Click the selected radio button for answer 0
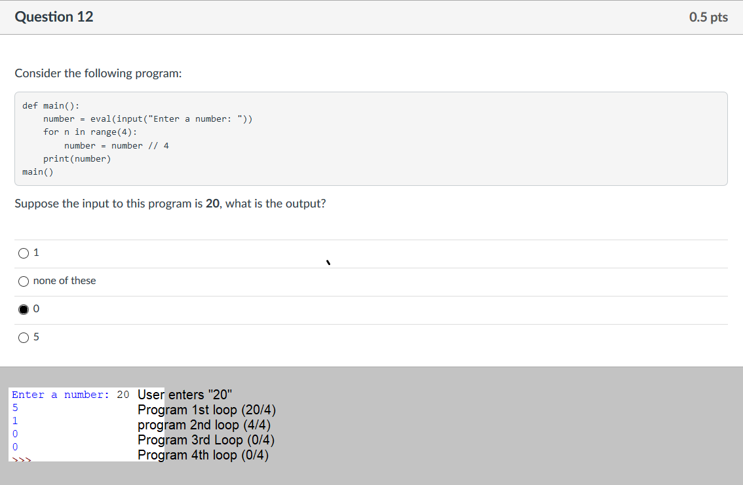 coord(24,309)
